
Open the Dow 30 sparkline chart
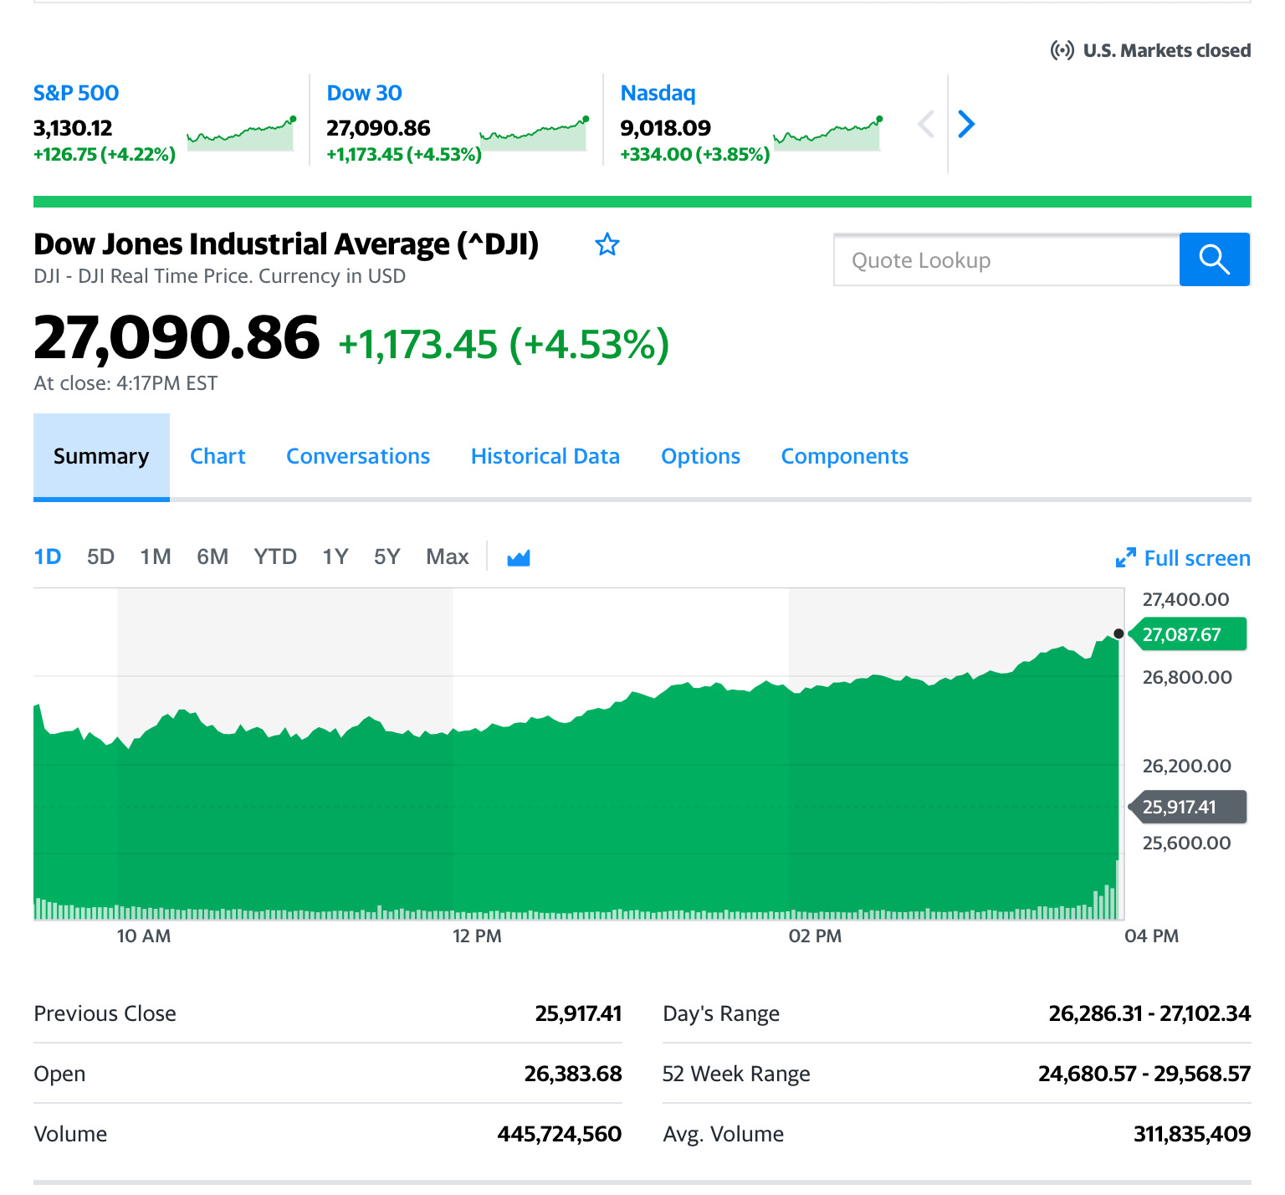click(535, 134)
